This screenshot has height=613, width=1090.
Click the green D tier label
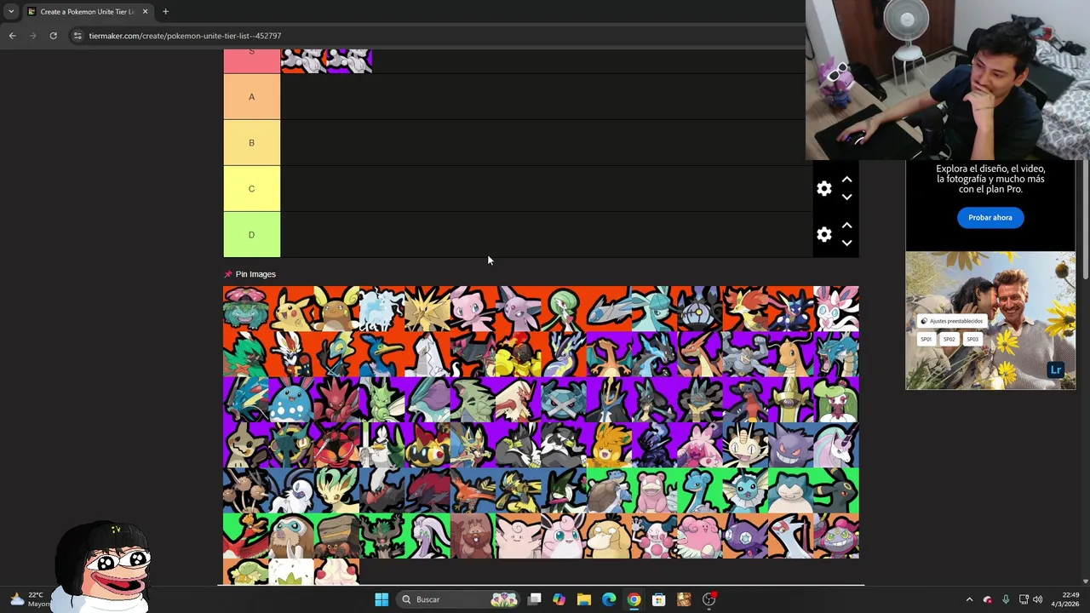251,235
